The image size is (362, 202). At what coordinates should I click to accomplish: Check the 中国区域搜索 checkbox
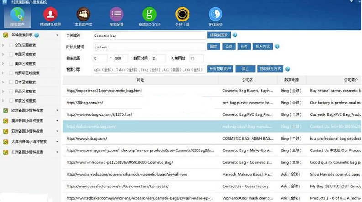11,54
